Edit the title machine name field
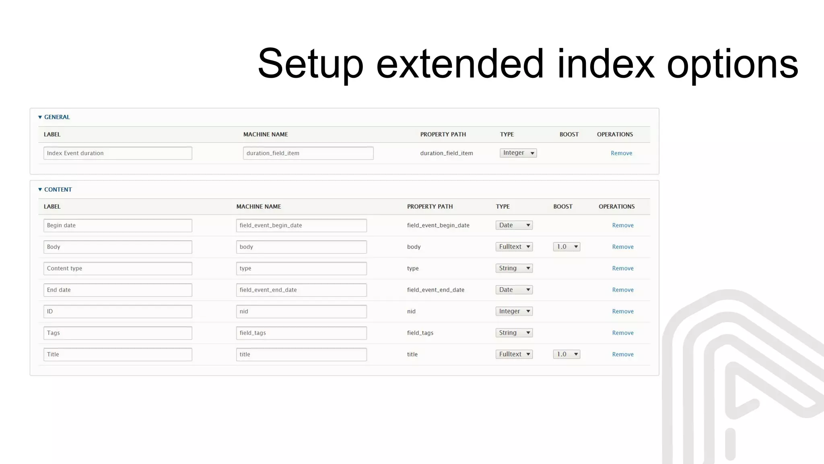 coord(301,354)
